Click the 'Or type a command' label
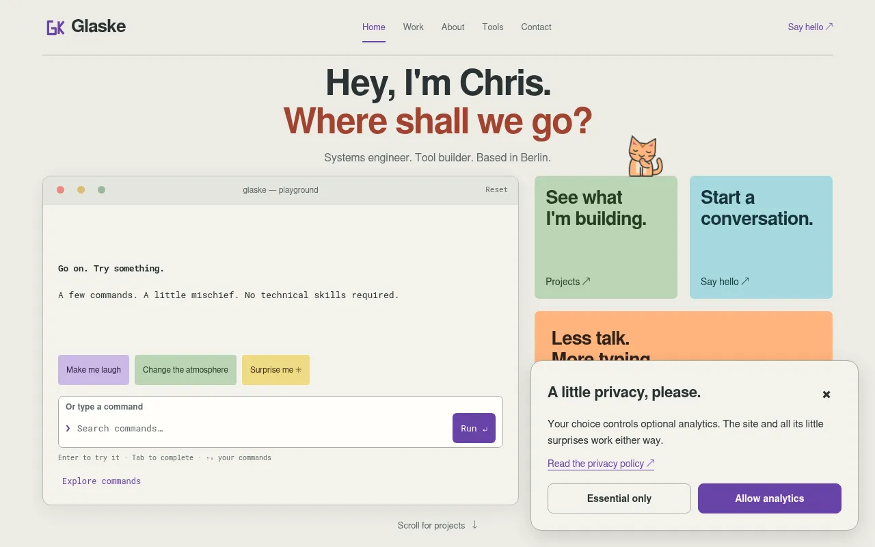Screen dimensions: 875x547 (x=104, y=407)
